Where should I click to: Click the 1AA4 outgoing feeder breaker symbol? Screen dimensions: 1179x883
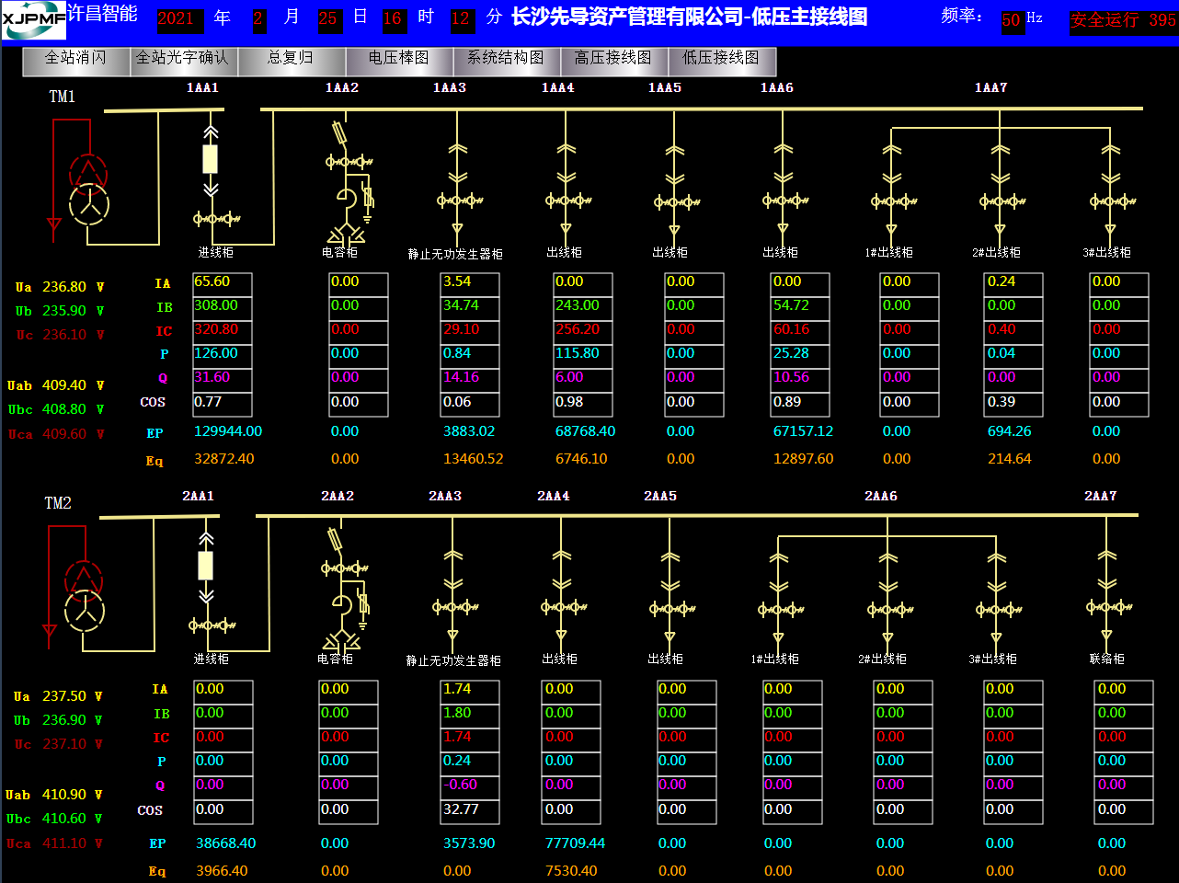[x=567, y=200]
